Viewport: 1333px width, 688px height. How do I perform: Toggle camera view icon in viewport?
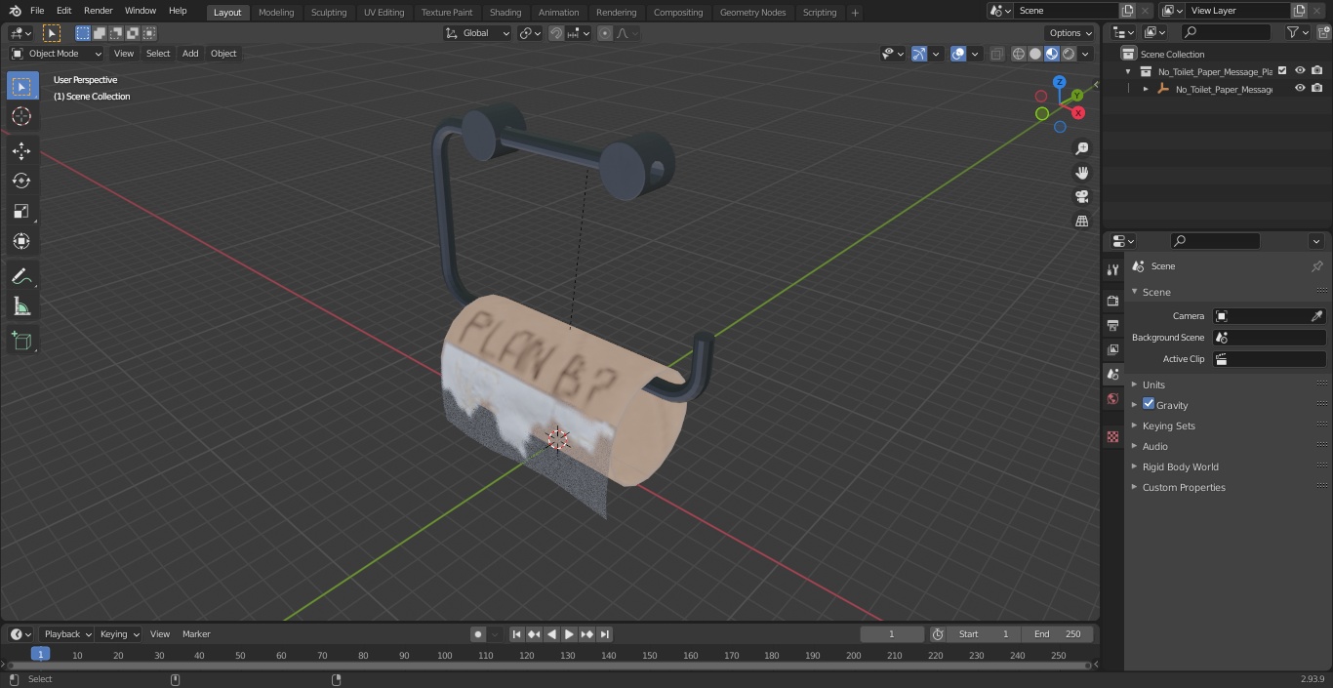(1081, 197)
